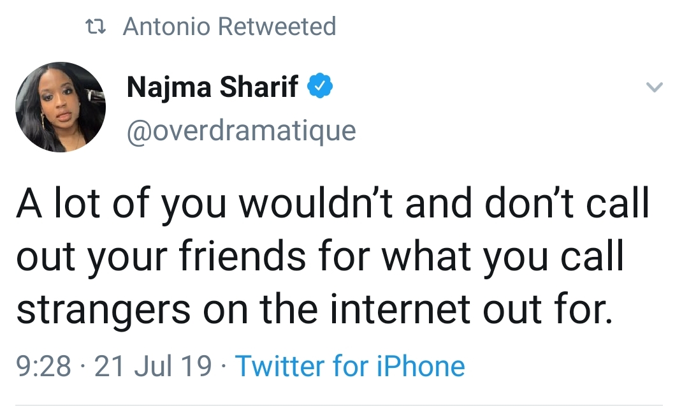The width and height of the screenshot is (682, 417).
Task: Click the 9:28 timestamp
Action: pos(44,367)
